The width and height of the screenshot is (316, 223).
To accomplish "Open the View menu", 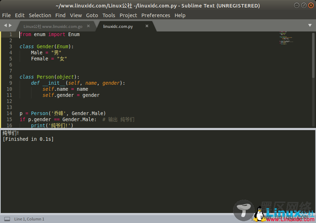I will [x=76, y=15].
